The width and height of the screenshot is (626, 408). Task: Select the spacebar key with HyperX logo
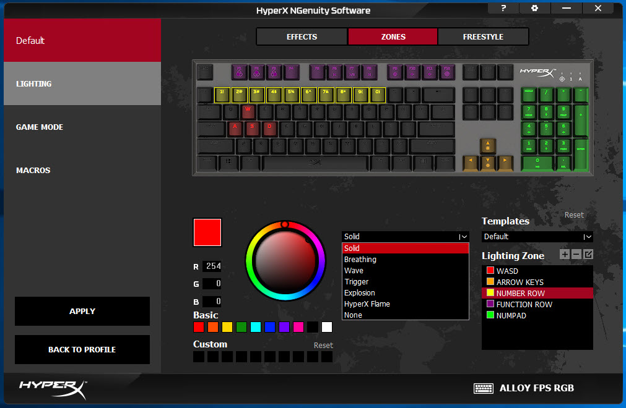point(315,163)
